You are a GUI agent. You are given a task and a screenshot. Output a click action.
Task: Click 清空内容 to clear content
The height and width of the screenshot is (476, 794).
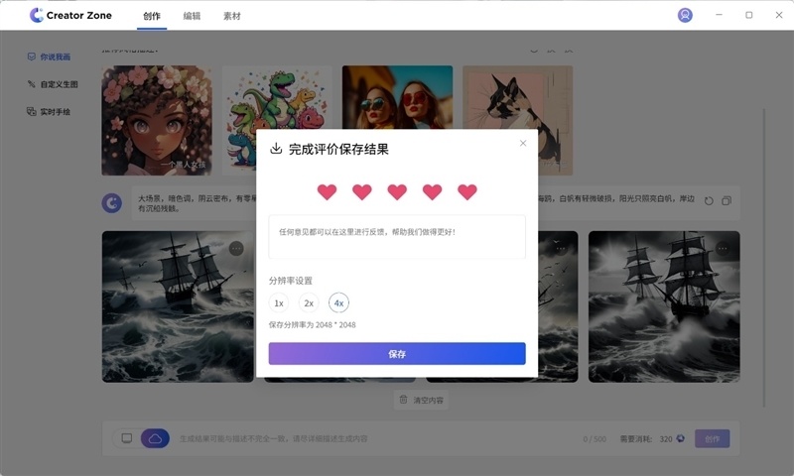(x=422, y=400)
